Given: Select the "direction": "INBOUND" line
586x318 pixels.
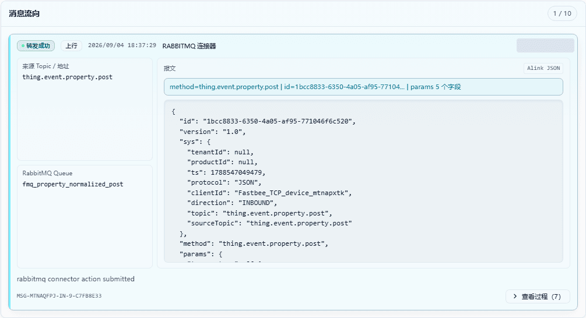Looking at the screenshot, I should click(232, 203).
